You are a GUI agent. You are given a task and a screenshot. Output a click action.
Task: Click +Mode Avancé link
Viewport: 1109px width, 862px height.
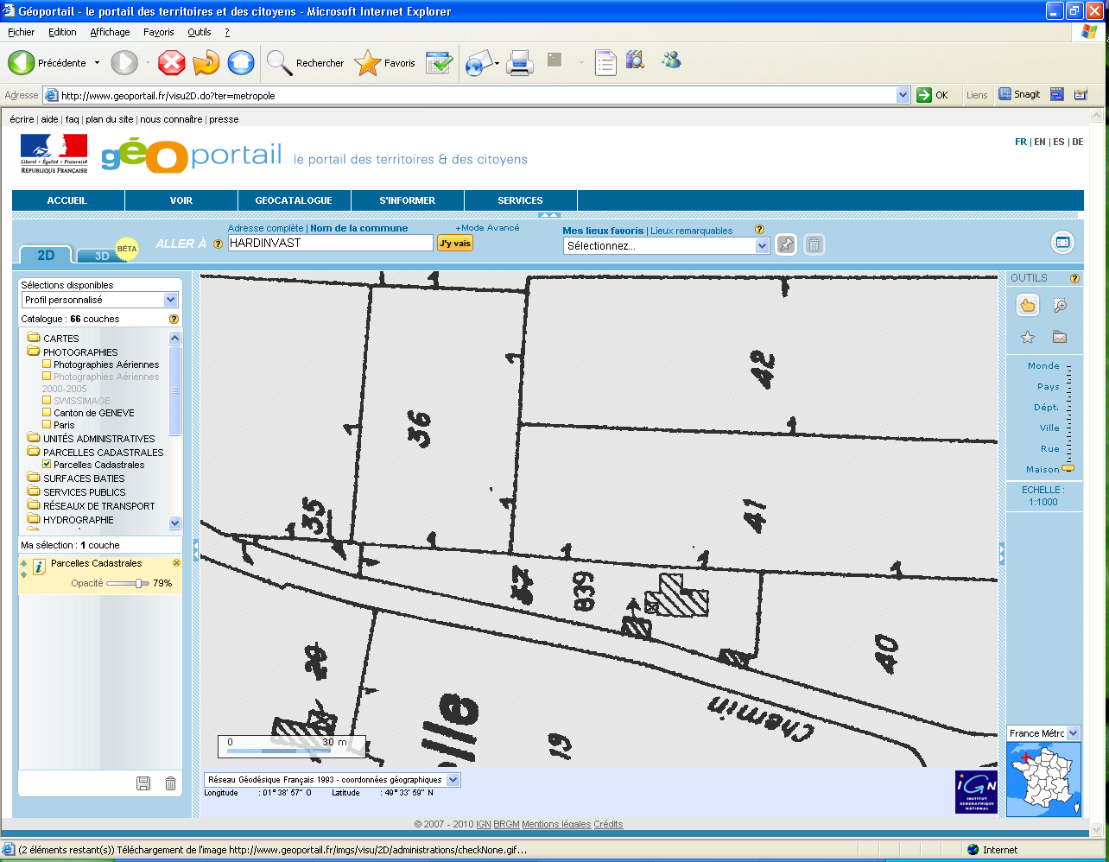(x=488, y=228)
